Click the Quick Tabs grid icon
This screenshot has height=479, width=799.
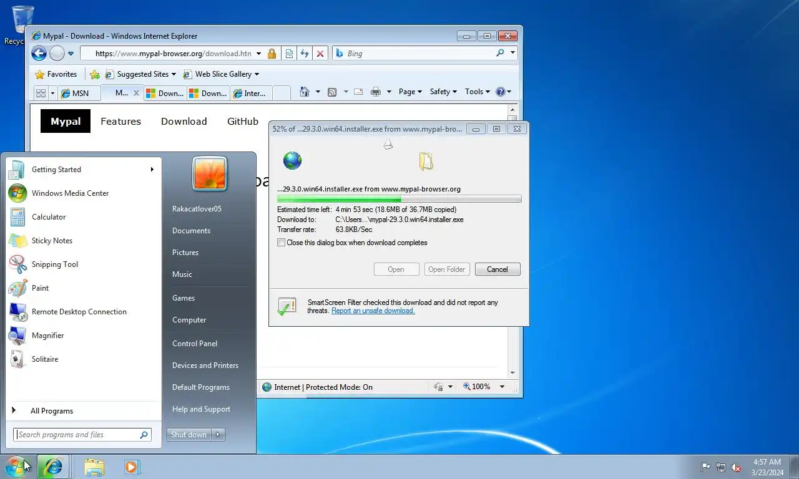(41, 93)
